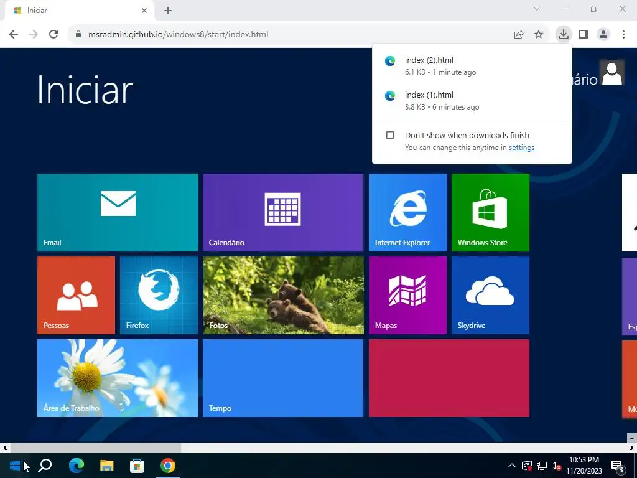Click the horizontal scrollbar thumb
Image resolution: width=637 pixels, height=478 pixels.
pyautogui.click(x=96, y=448)
